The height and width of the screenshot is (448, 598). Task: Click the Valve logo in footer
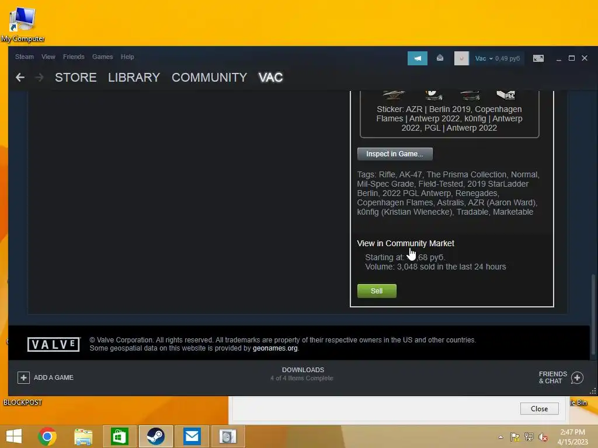pyautogui.click(x=53, y=344)
